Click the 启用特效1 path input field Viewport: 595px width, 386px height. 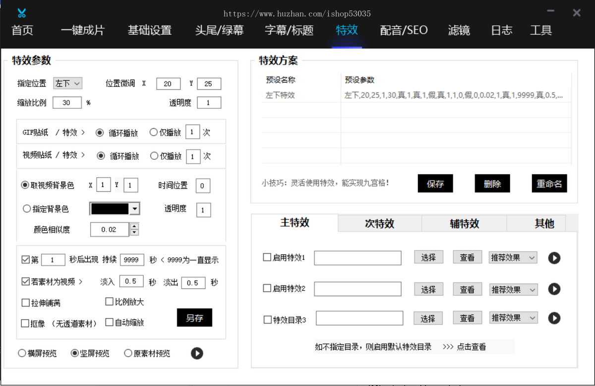pyautogui.click(x=357, y=258)
